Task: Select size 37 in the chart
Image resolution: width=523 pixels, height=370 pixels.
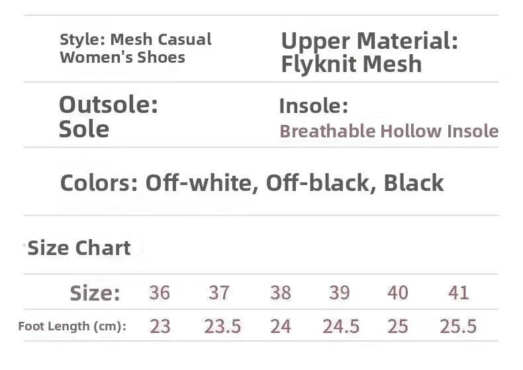Action: [218, 293]
